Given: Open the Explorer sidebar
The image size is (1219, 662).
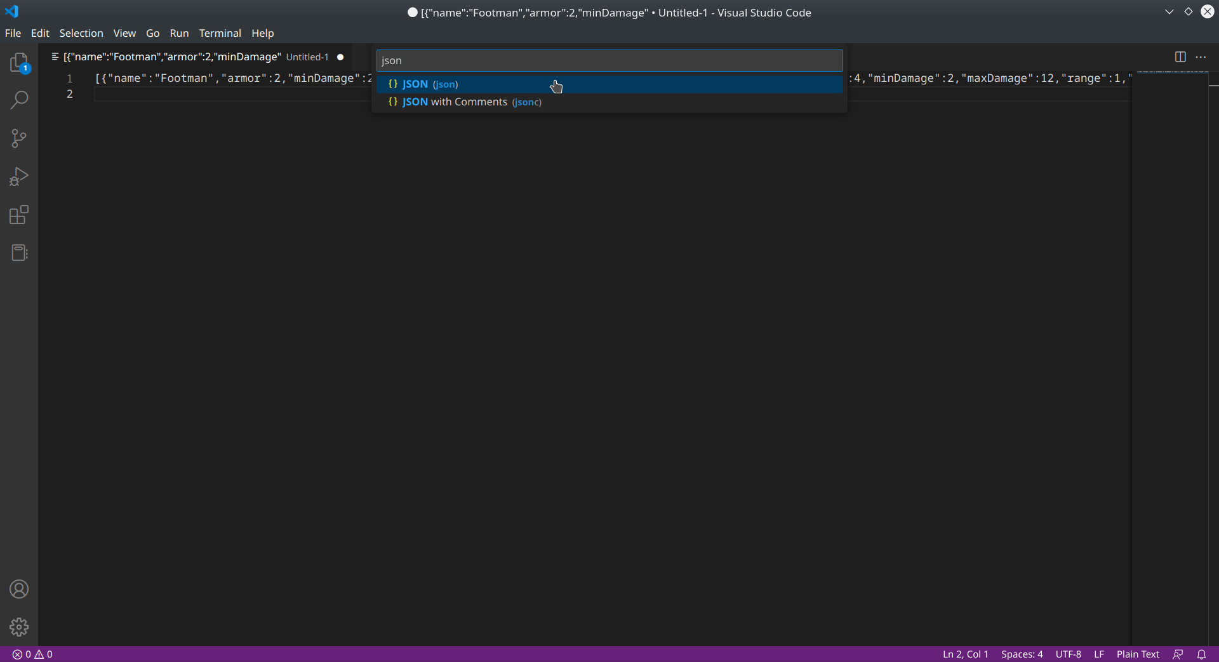Looking at the screenshot, I should [x=19, y=62].
